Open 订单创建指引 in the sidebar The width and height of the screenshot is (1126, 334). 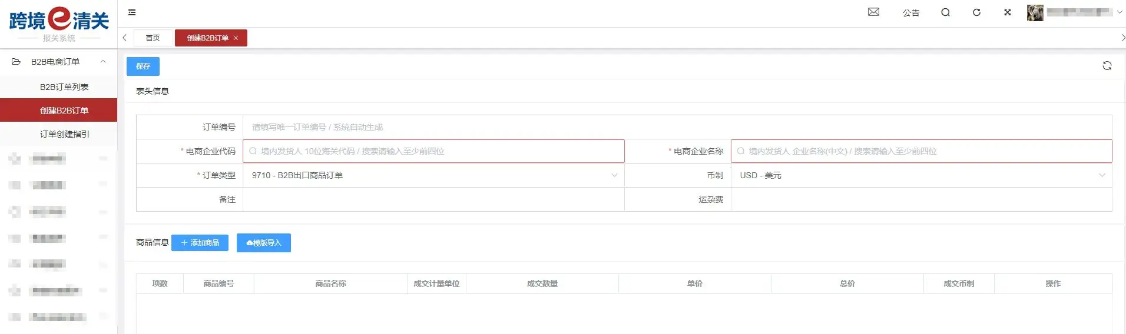pyautogui.click(x=64, y=134)
